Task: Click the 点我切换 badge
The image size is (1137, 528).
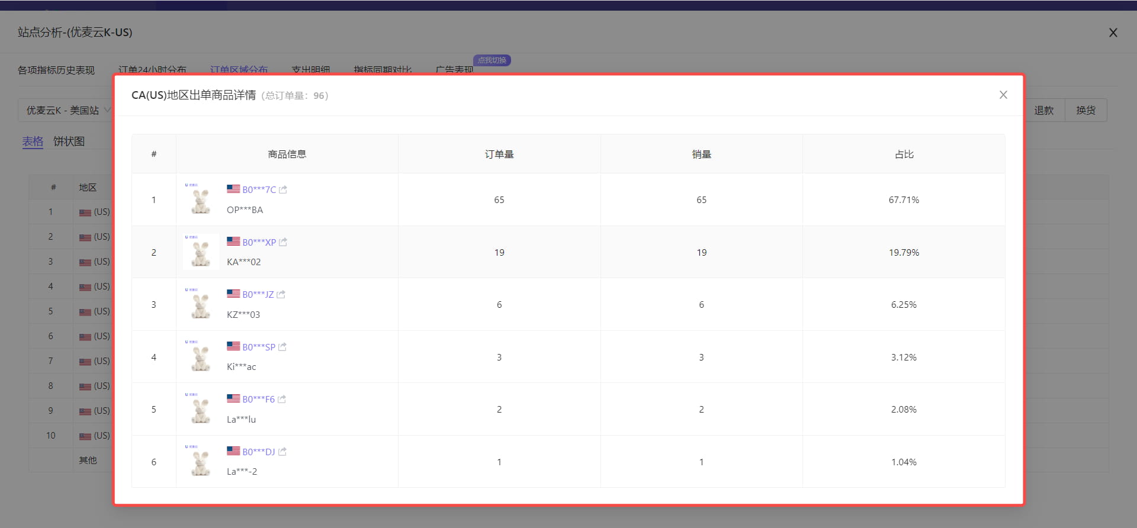Action: click(492, 60)
